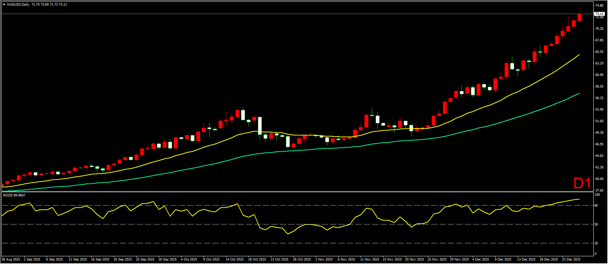Click the 25 Nov 2025 date label
The image size is (608, 264).
point(437,259)
